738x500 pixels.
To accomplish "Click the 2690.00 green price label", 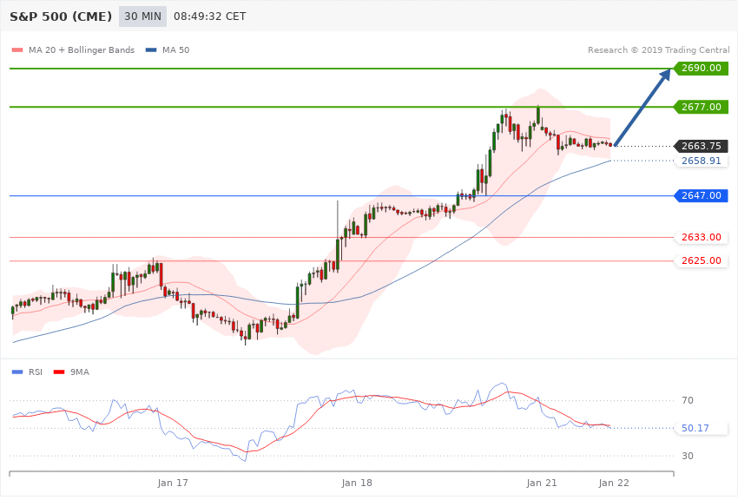I will coord(701,69).
